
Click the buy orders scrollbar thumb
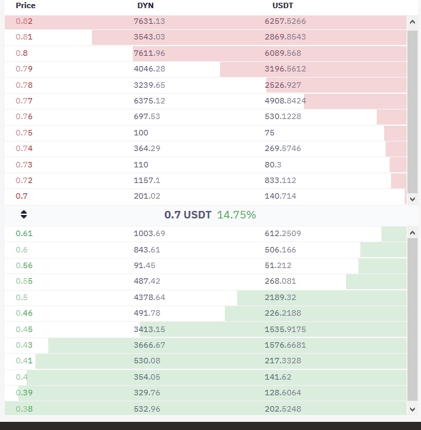pyautogui.click(x=412, y=320)
